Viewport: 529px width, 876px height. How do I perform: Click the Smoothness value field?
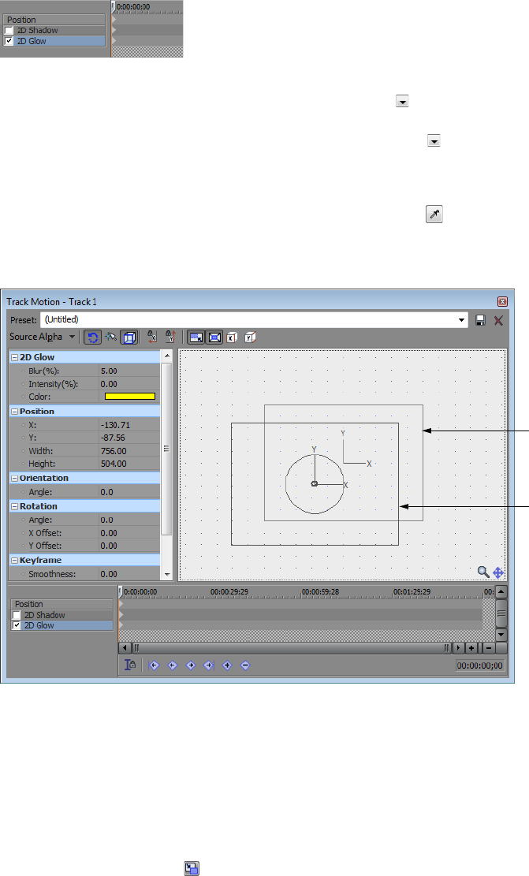(x=129, y=574)
